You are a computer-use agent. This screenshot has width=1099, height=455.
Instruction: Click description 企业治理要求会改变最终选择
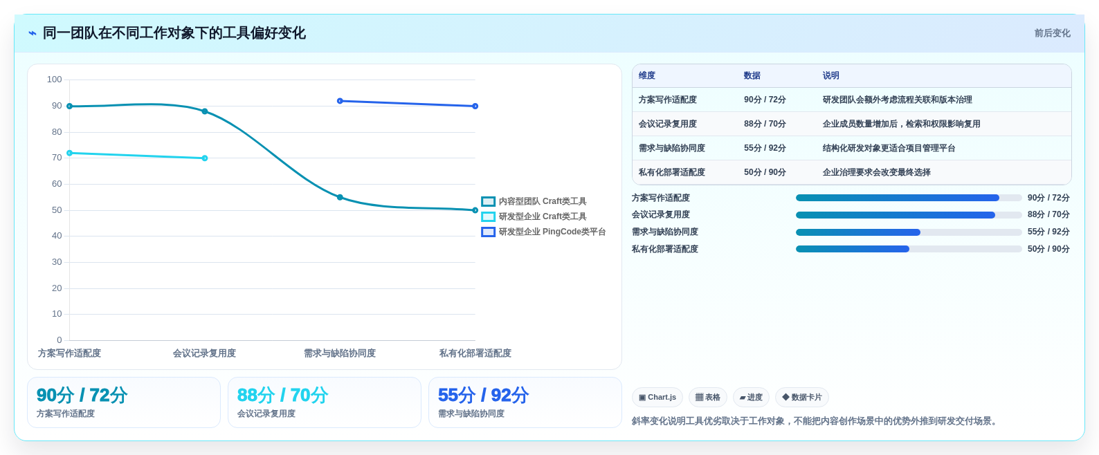click(x=877, y=172)
